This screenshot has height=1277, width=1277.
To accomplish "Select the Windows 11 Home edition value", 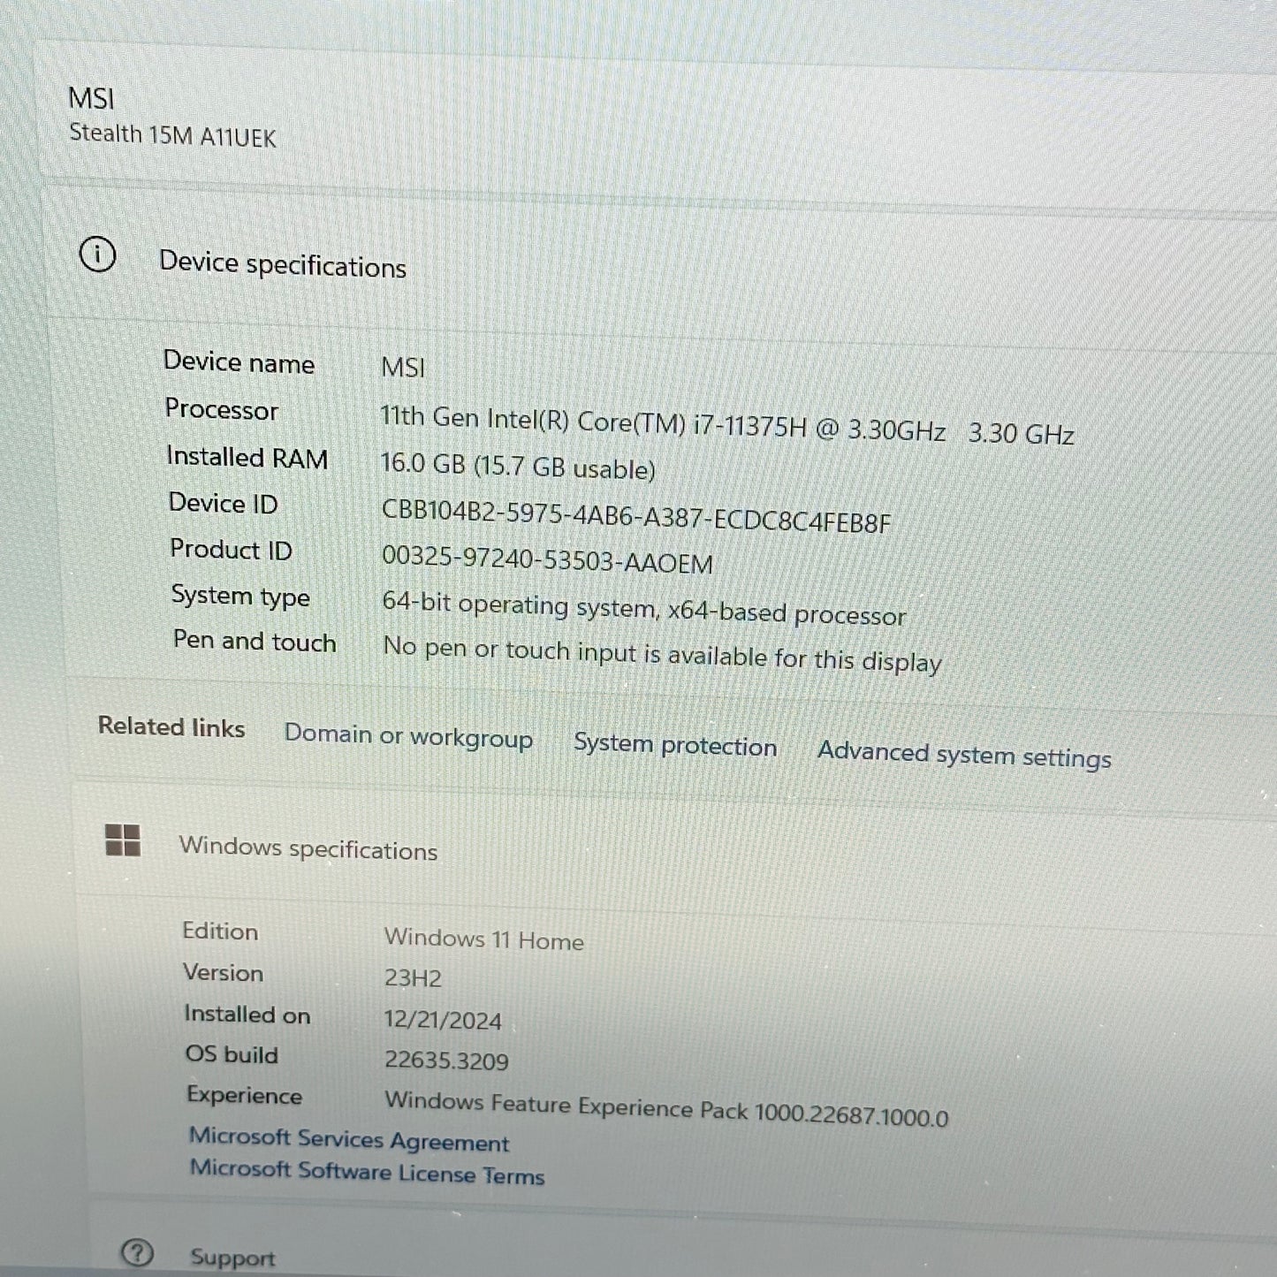I will click(484, 939).
